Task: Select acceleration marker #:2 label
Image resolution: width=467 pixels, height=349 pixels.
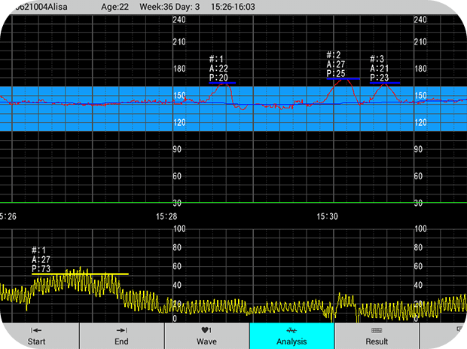Action: (x=336, y=64)
